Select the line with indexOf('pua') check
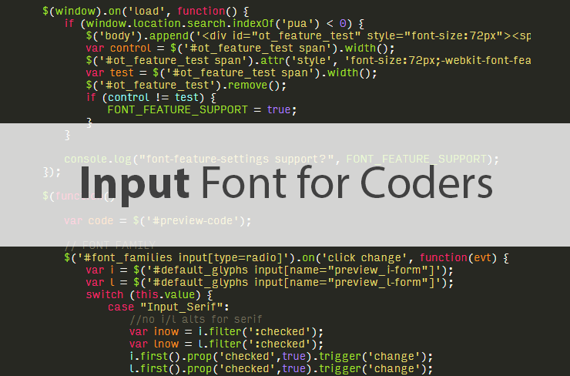The image size is (570, 376). 214,24
